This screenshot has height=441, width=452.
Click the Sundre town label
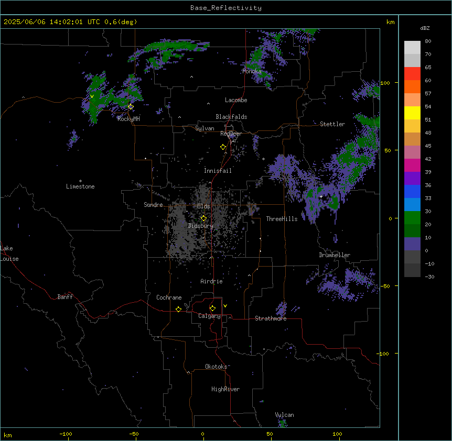[153, 205]
